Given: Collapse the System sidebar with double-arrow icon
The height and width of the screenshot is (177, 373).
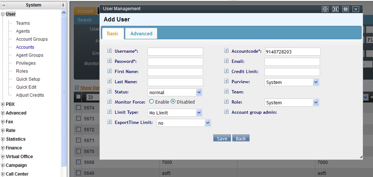Looking at the screenshot, I should coord(4,5).
